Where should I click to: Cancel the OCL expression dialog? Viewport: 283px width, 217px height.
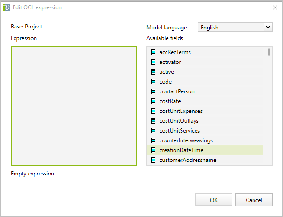click(254, 200)
